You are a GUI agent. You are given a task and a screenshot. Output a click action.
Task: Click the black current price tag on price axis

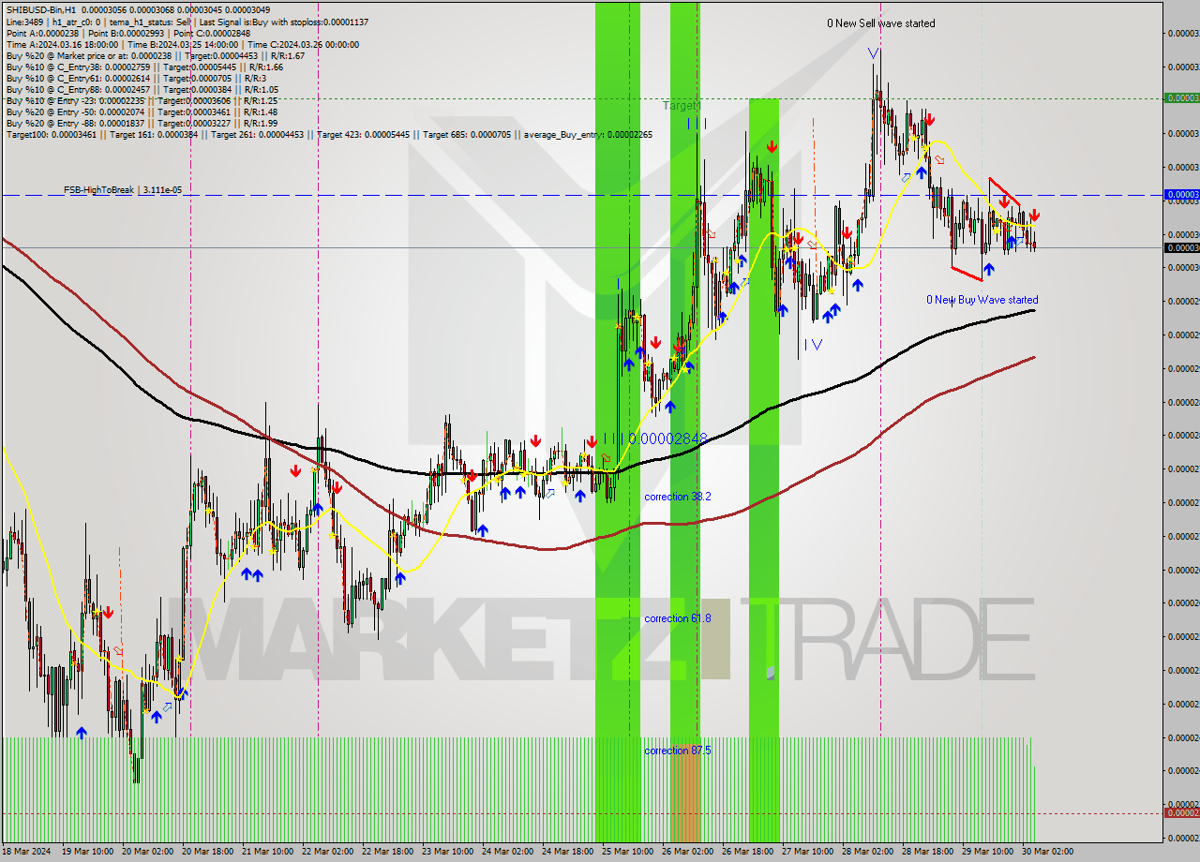pos(1181,247)
